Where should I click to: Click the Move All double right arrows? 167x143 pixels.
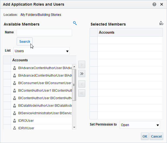click(82, 73)
